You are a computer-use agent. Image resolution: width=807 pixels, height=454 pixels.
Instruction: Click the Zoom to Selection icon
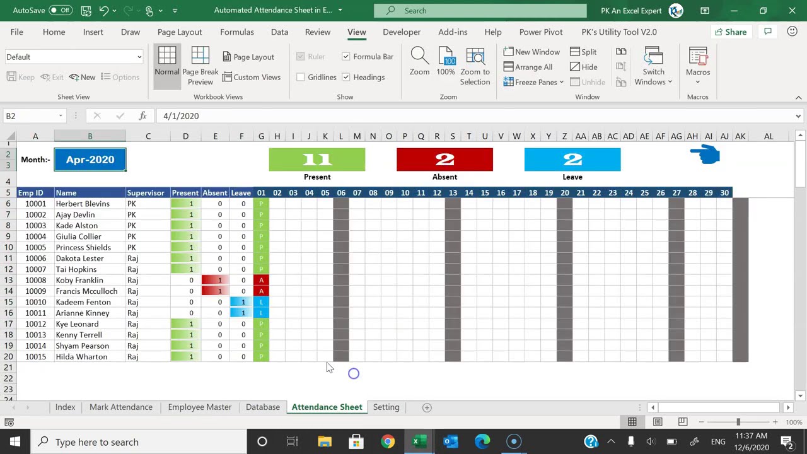point(475,66)
